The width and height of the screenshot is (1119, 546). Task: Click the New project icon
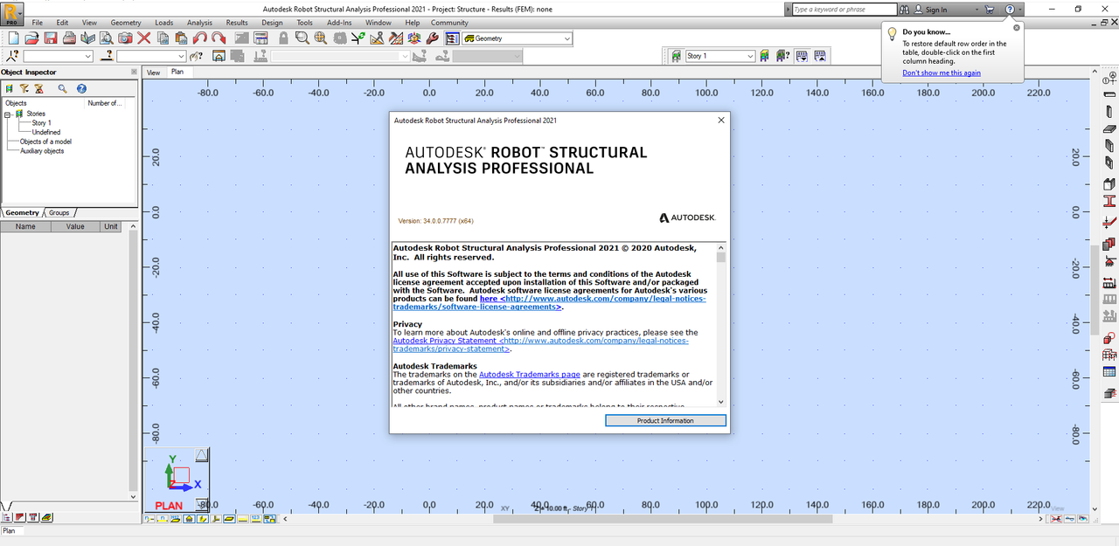pos(13,38)
